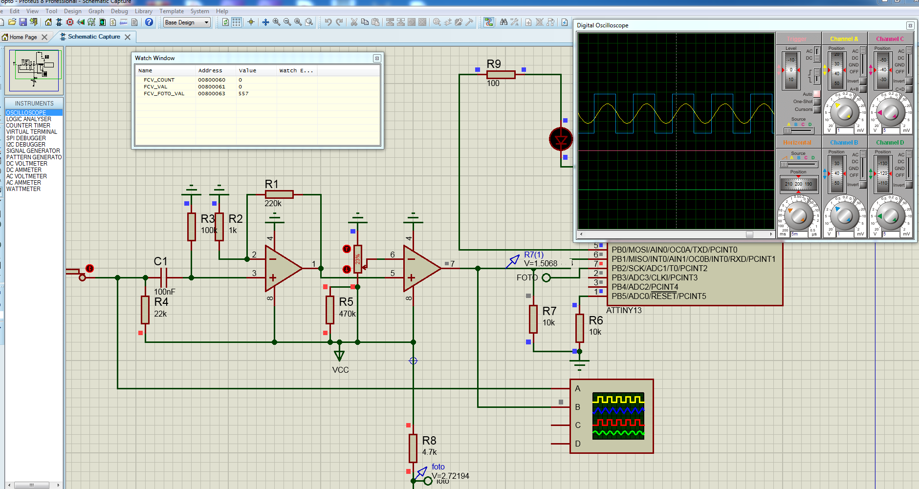919x489 pixels.
Task: Paste with the clipboard icon
Action: (x=375, y=22)
